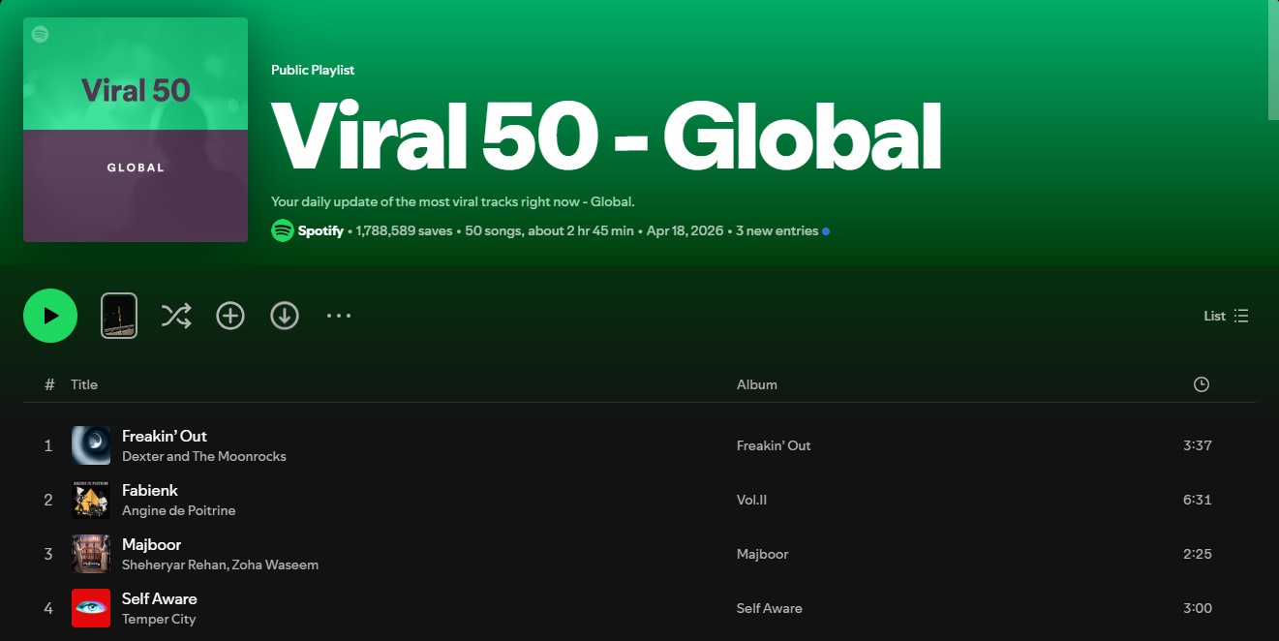Click the vertical scrollbar thumb

click(x=1274, y=60)
